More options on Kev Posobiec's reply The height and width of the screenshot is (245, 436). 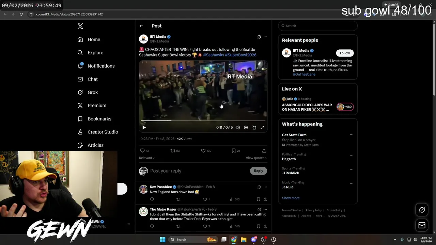click(265, 187)
